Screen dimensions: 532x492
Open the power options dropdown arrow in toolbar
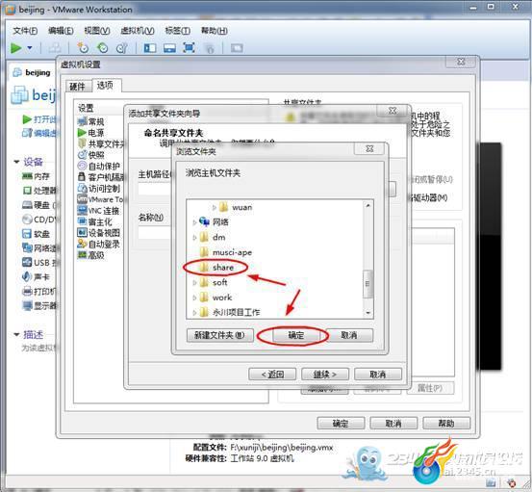point(30,48)
